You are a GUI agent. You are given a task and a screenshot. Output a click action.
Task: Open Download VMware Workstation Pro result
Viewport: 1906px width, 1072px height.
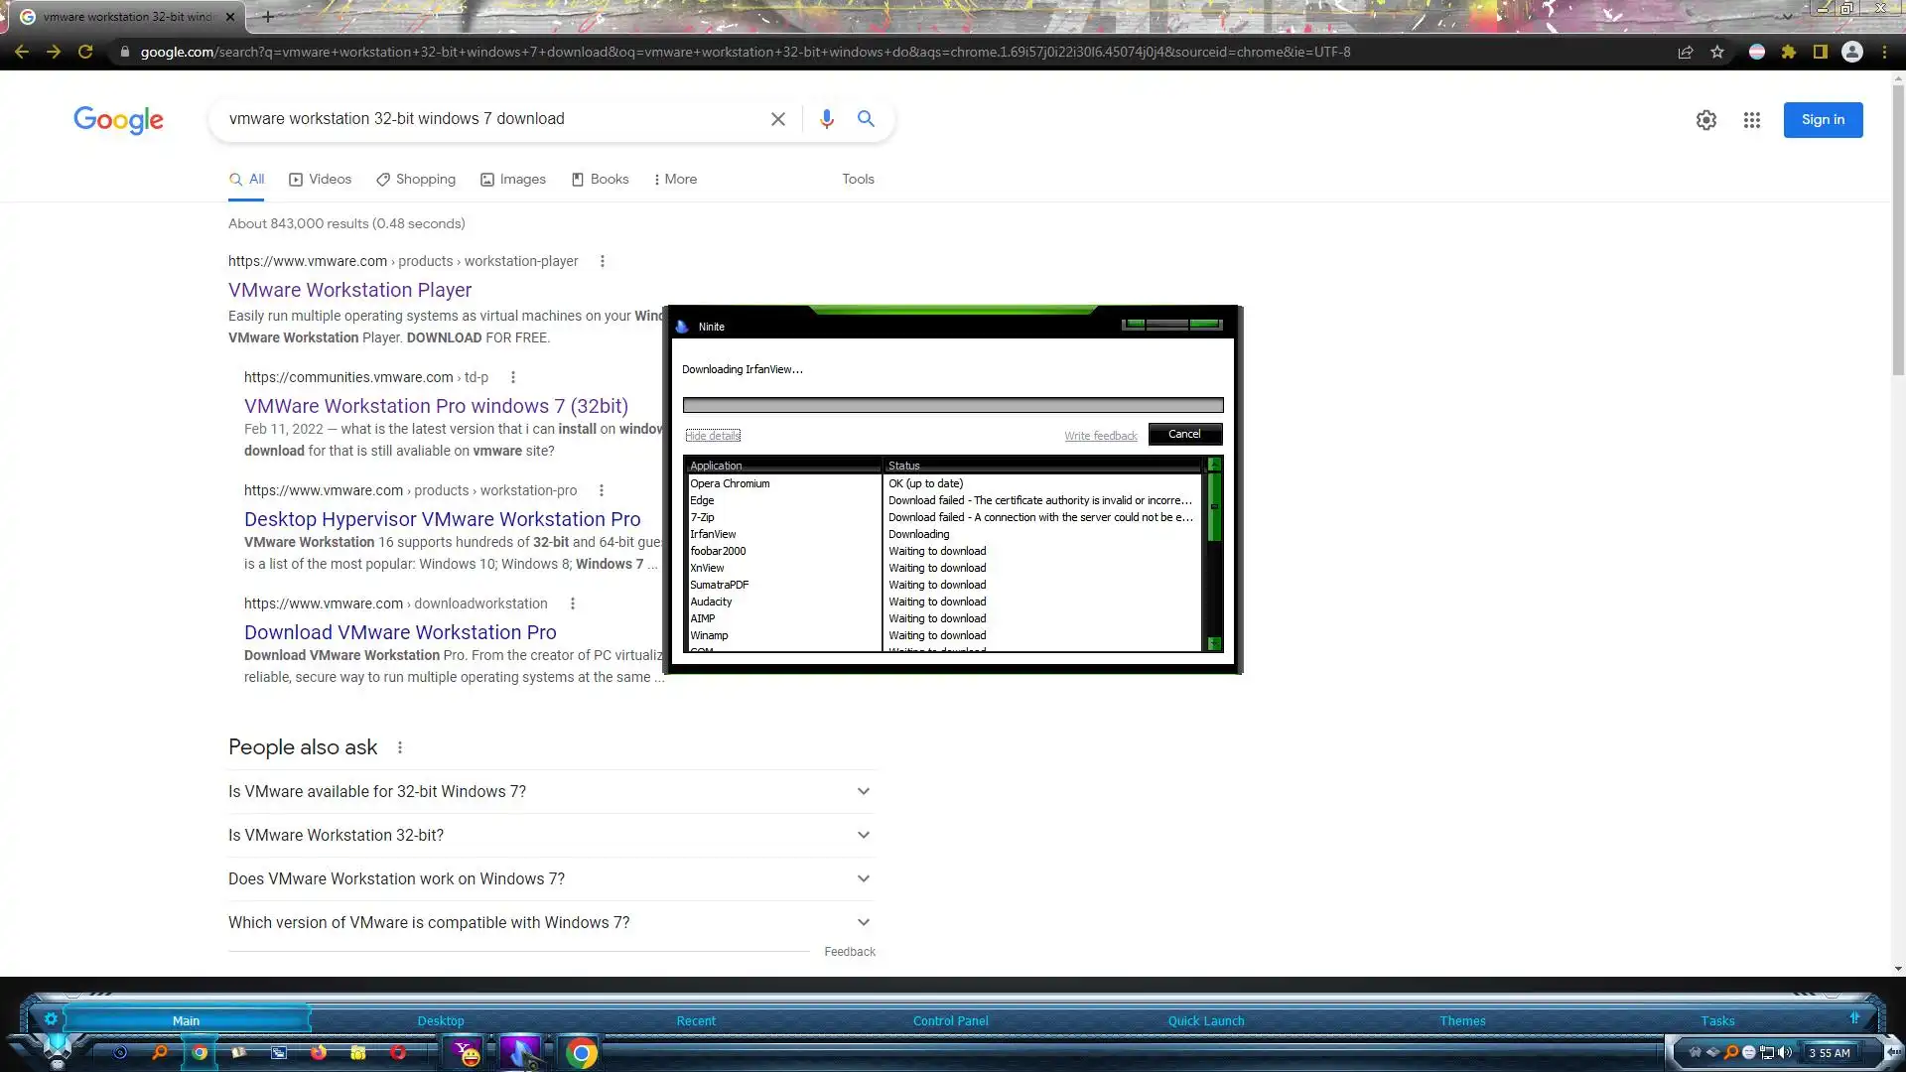point(400,632)
